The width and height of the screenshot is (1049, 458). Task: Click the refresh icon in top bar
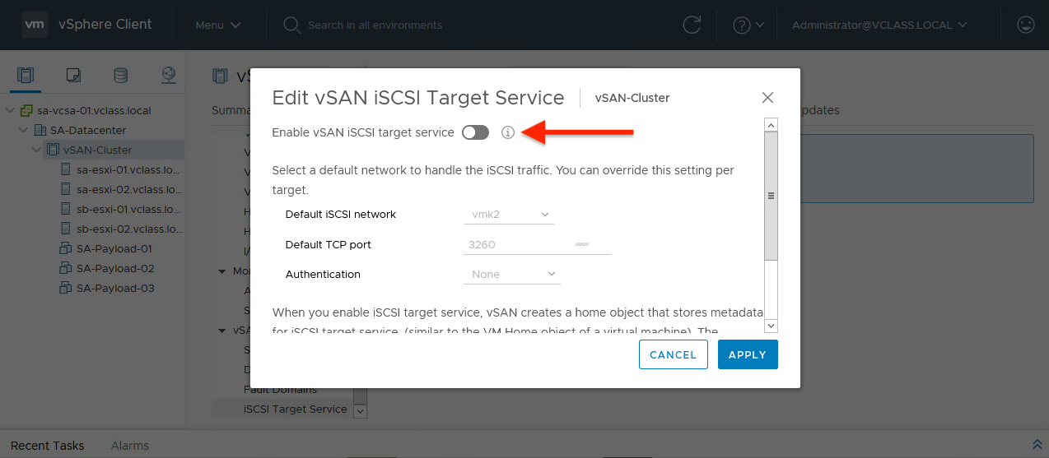pos(692,25)
